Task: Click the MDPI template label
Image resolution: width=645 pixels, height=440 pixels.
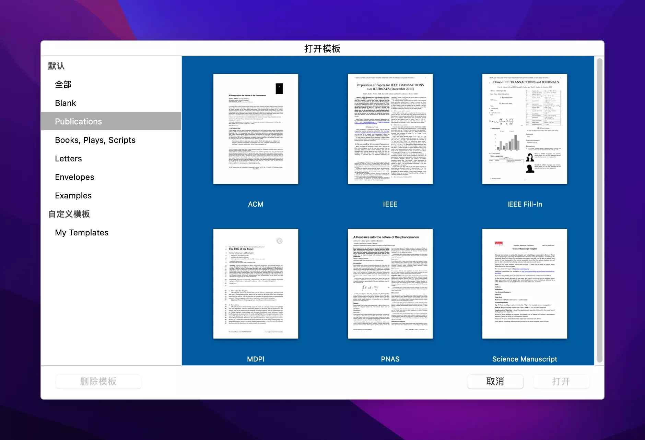Action: tap(256, 359)
